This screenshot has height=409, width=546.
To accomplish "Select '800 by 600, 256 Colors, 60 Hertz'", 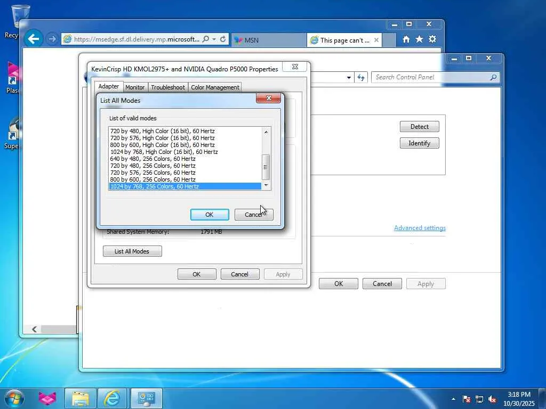I will [185, 180].
